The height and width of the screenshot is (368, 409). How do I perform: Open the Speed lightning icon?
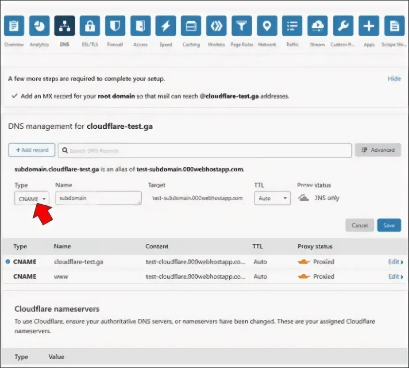tap(166, 26)
